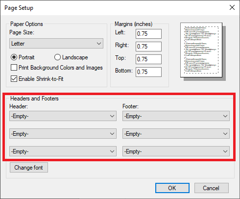Close the Page Setup dialog
The height and width of the screenshot is (199, 240).
[x=232, y=7]
